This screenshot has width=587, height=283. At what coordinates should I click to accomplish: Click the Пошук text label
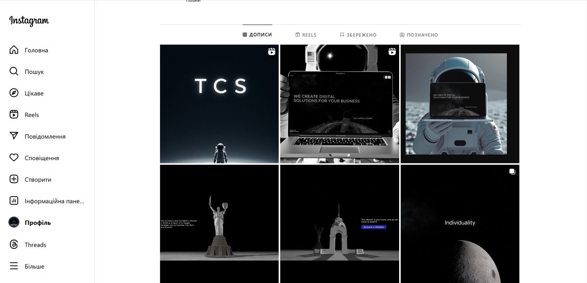(x=34, y=72)
